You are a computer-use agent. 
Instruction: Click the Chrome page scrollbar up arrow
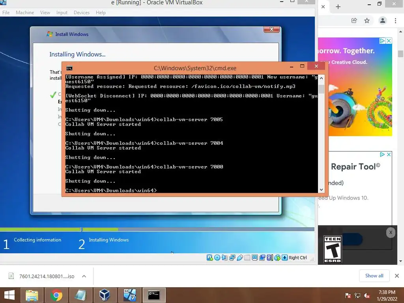coord(400,32)
